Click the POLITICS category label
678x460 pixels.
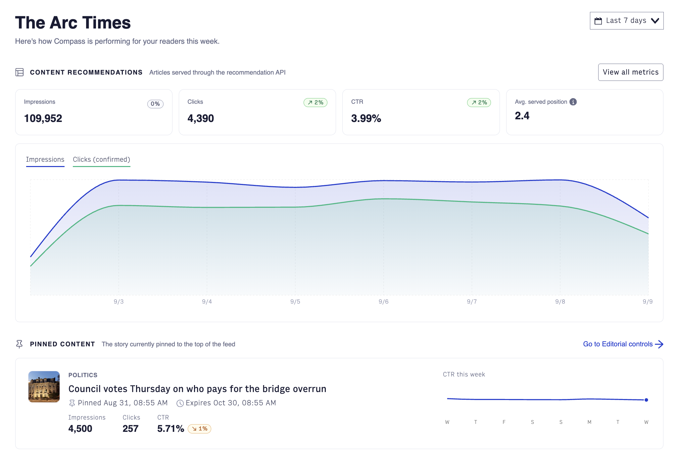(83, 375)
